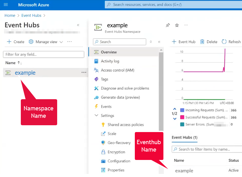Create a new Event Hubs namespace
242x177 pixels.
click(x=16, y=42)
